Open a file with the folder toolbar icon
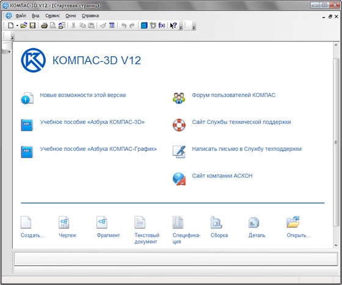342x285 pixels. [x=24, y=26]
